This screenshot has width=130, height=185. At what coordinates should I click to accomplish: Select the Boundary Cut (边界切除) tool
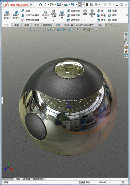73,20
